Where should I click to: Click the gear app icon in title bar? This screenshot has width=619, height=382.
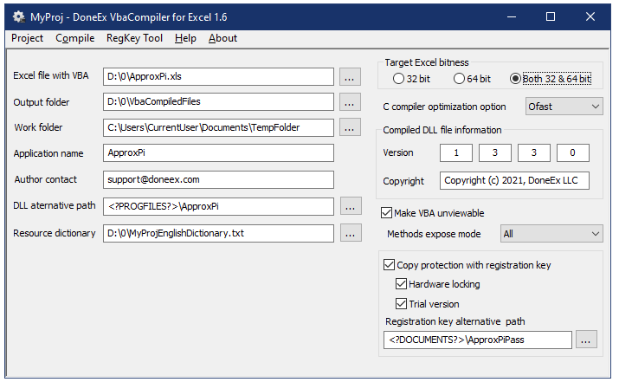point(18,16)
